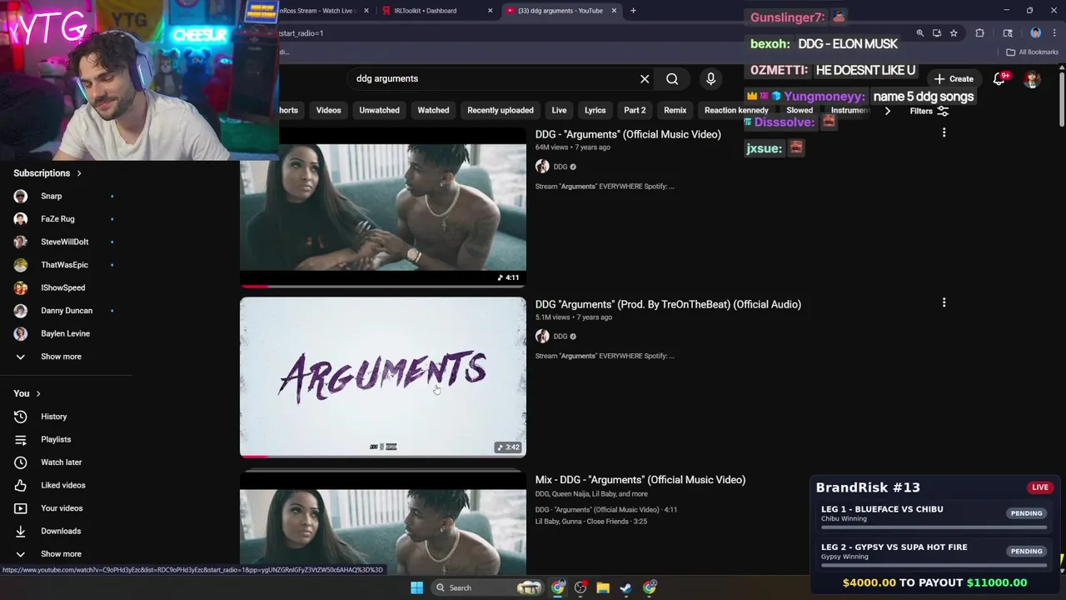Expand the Subscriptions header chevron
Viewport: 1066px width, 600px height.
coord(79,173)
